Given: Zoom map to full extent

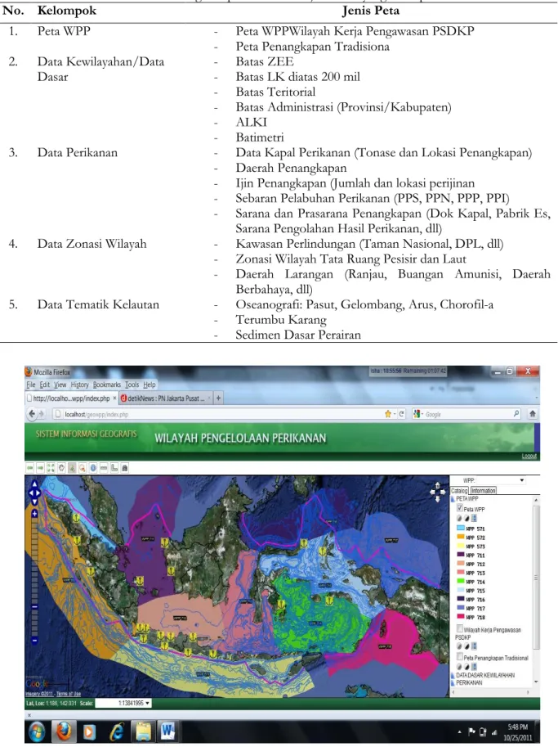Looking at the screenshot, I should click(51, 468).
